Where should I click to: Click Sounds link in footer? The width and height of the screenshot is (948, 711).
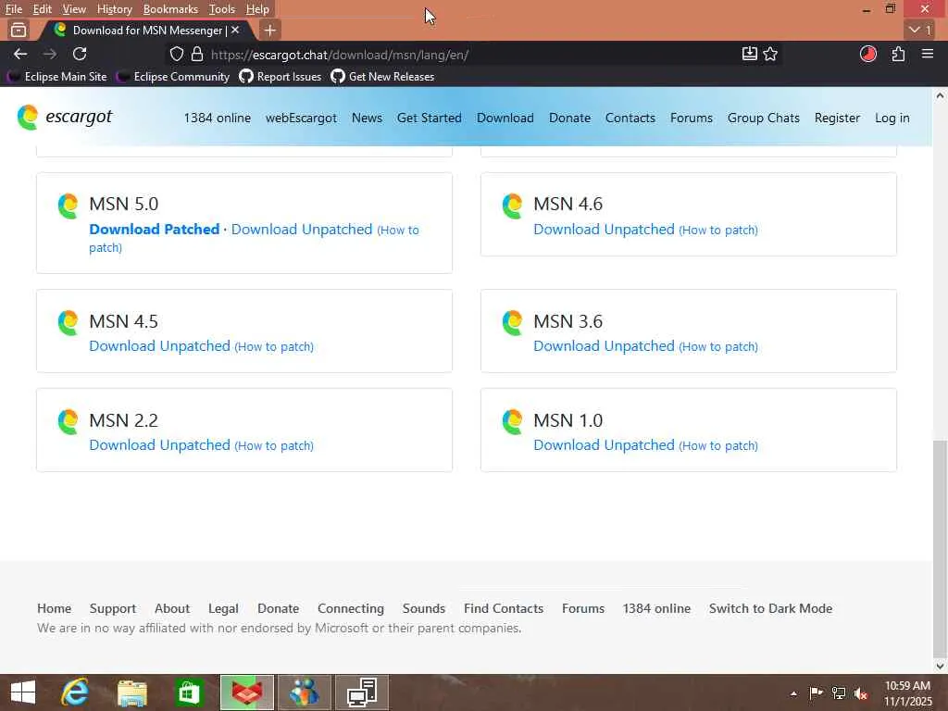[424, 608]
